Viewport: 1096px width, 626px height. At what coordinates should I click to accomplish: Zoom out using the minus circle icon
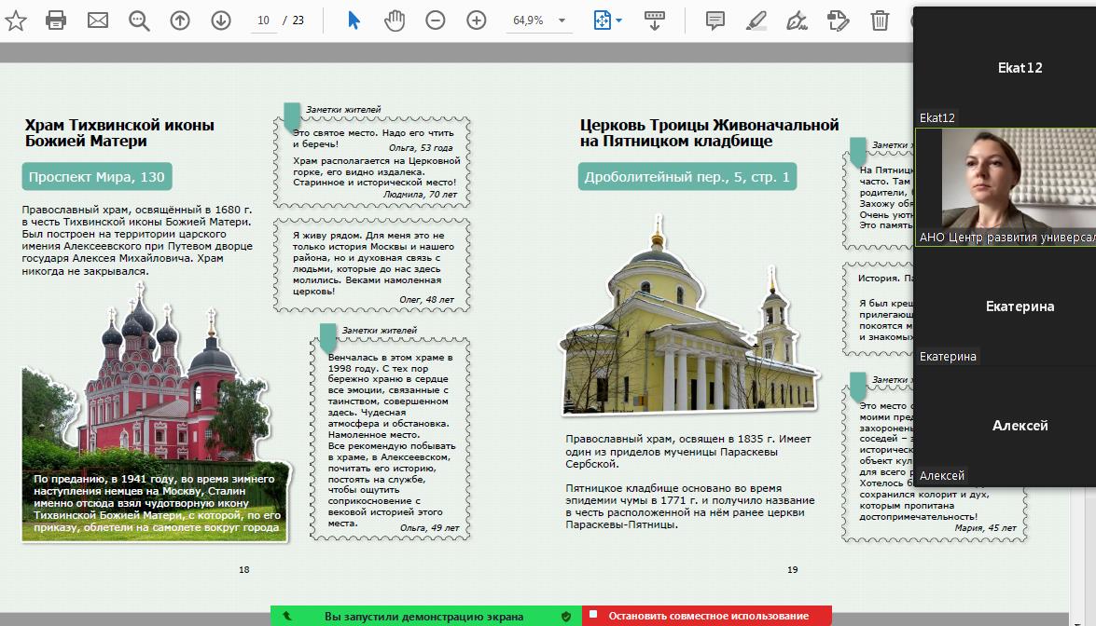point(435,20)
